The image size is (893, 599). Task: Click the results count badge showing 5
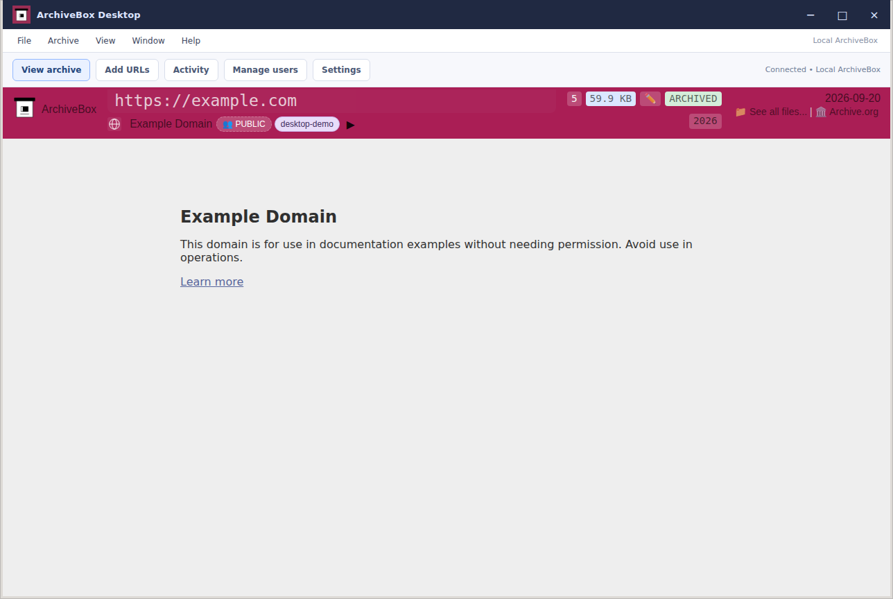click(x=574, y=98)
